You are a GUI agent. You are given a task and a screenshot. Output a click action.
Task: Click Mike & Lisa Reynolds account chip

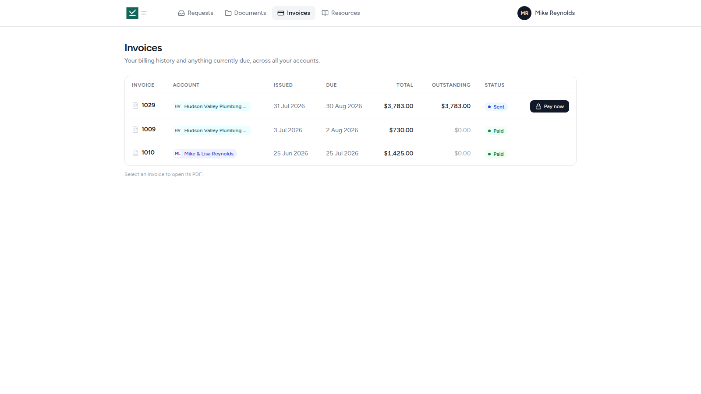205,154
